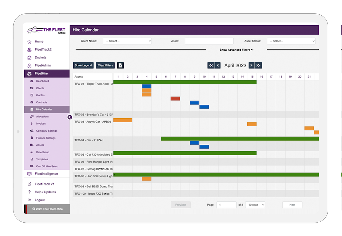Click the orange block under TFO-08 Hino

pos(147,179)
